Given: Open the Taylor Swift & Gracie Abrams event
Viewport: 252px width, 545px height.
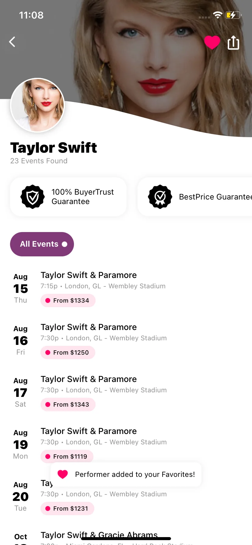Looking at the screenshot, I should (x=99, y=535).
